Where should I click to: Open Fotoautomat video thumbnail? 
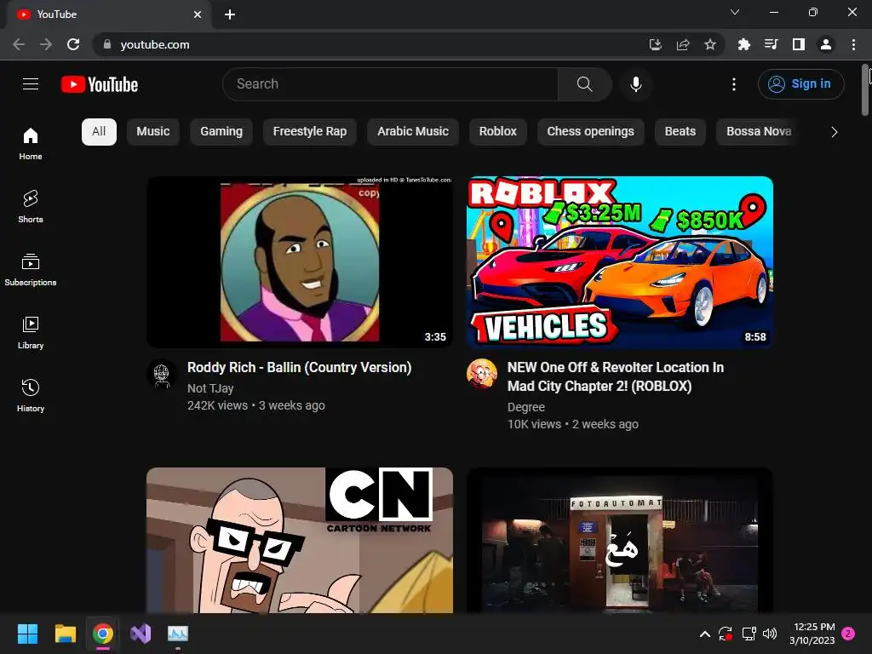coord(620,540)
